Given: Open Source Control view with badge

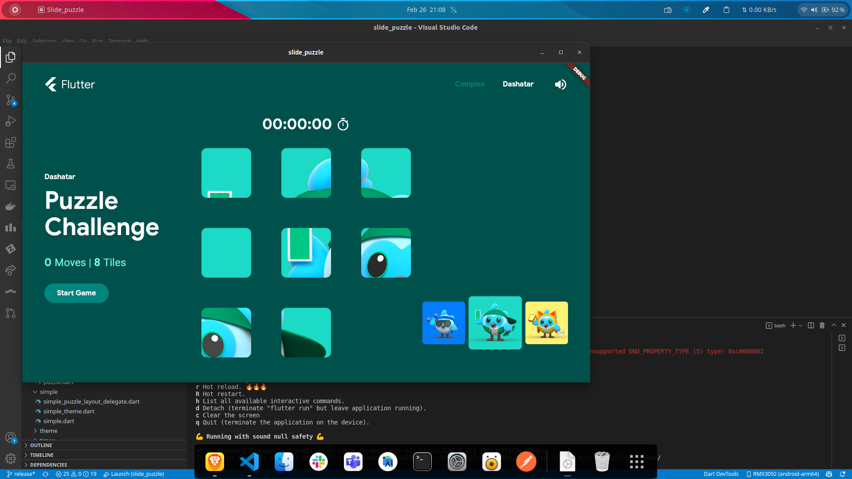Looking at the screenshot, I should [11, 100].
